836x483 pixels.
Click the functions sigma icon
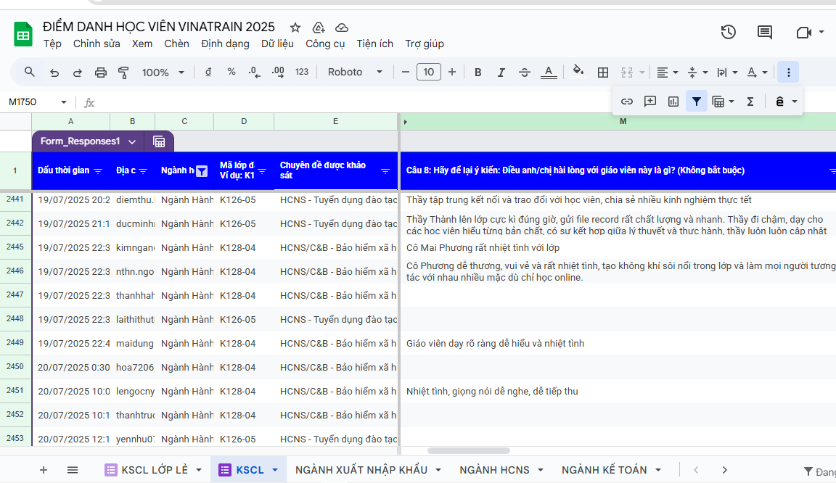[750, 102]
